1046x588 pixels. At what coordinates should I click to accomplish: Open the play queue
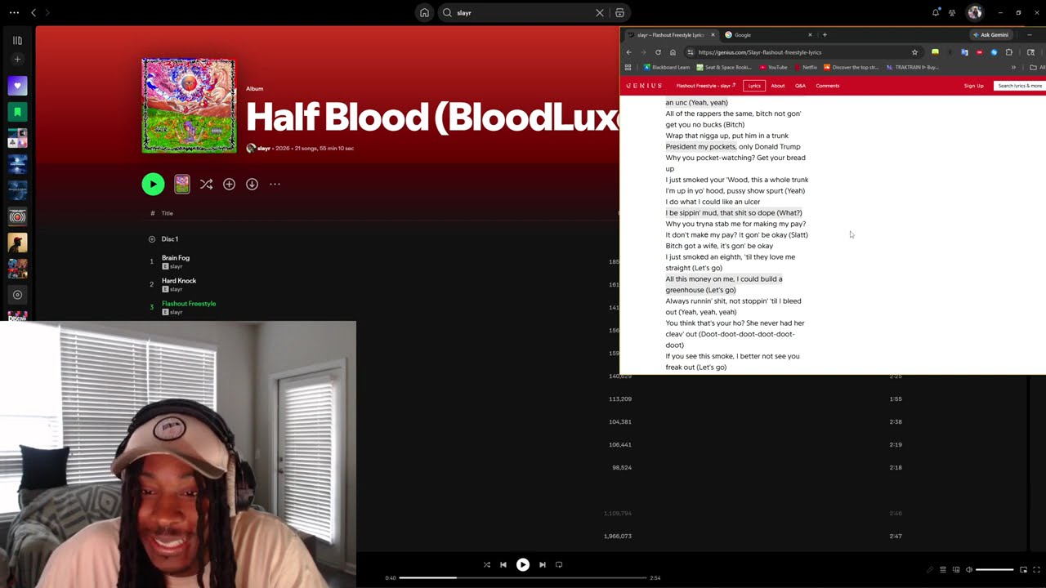click(x=942, y=570)
